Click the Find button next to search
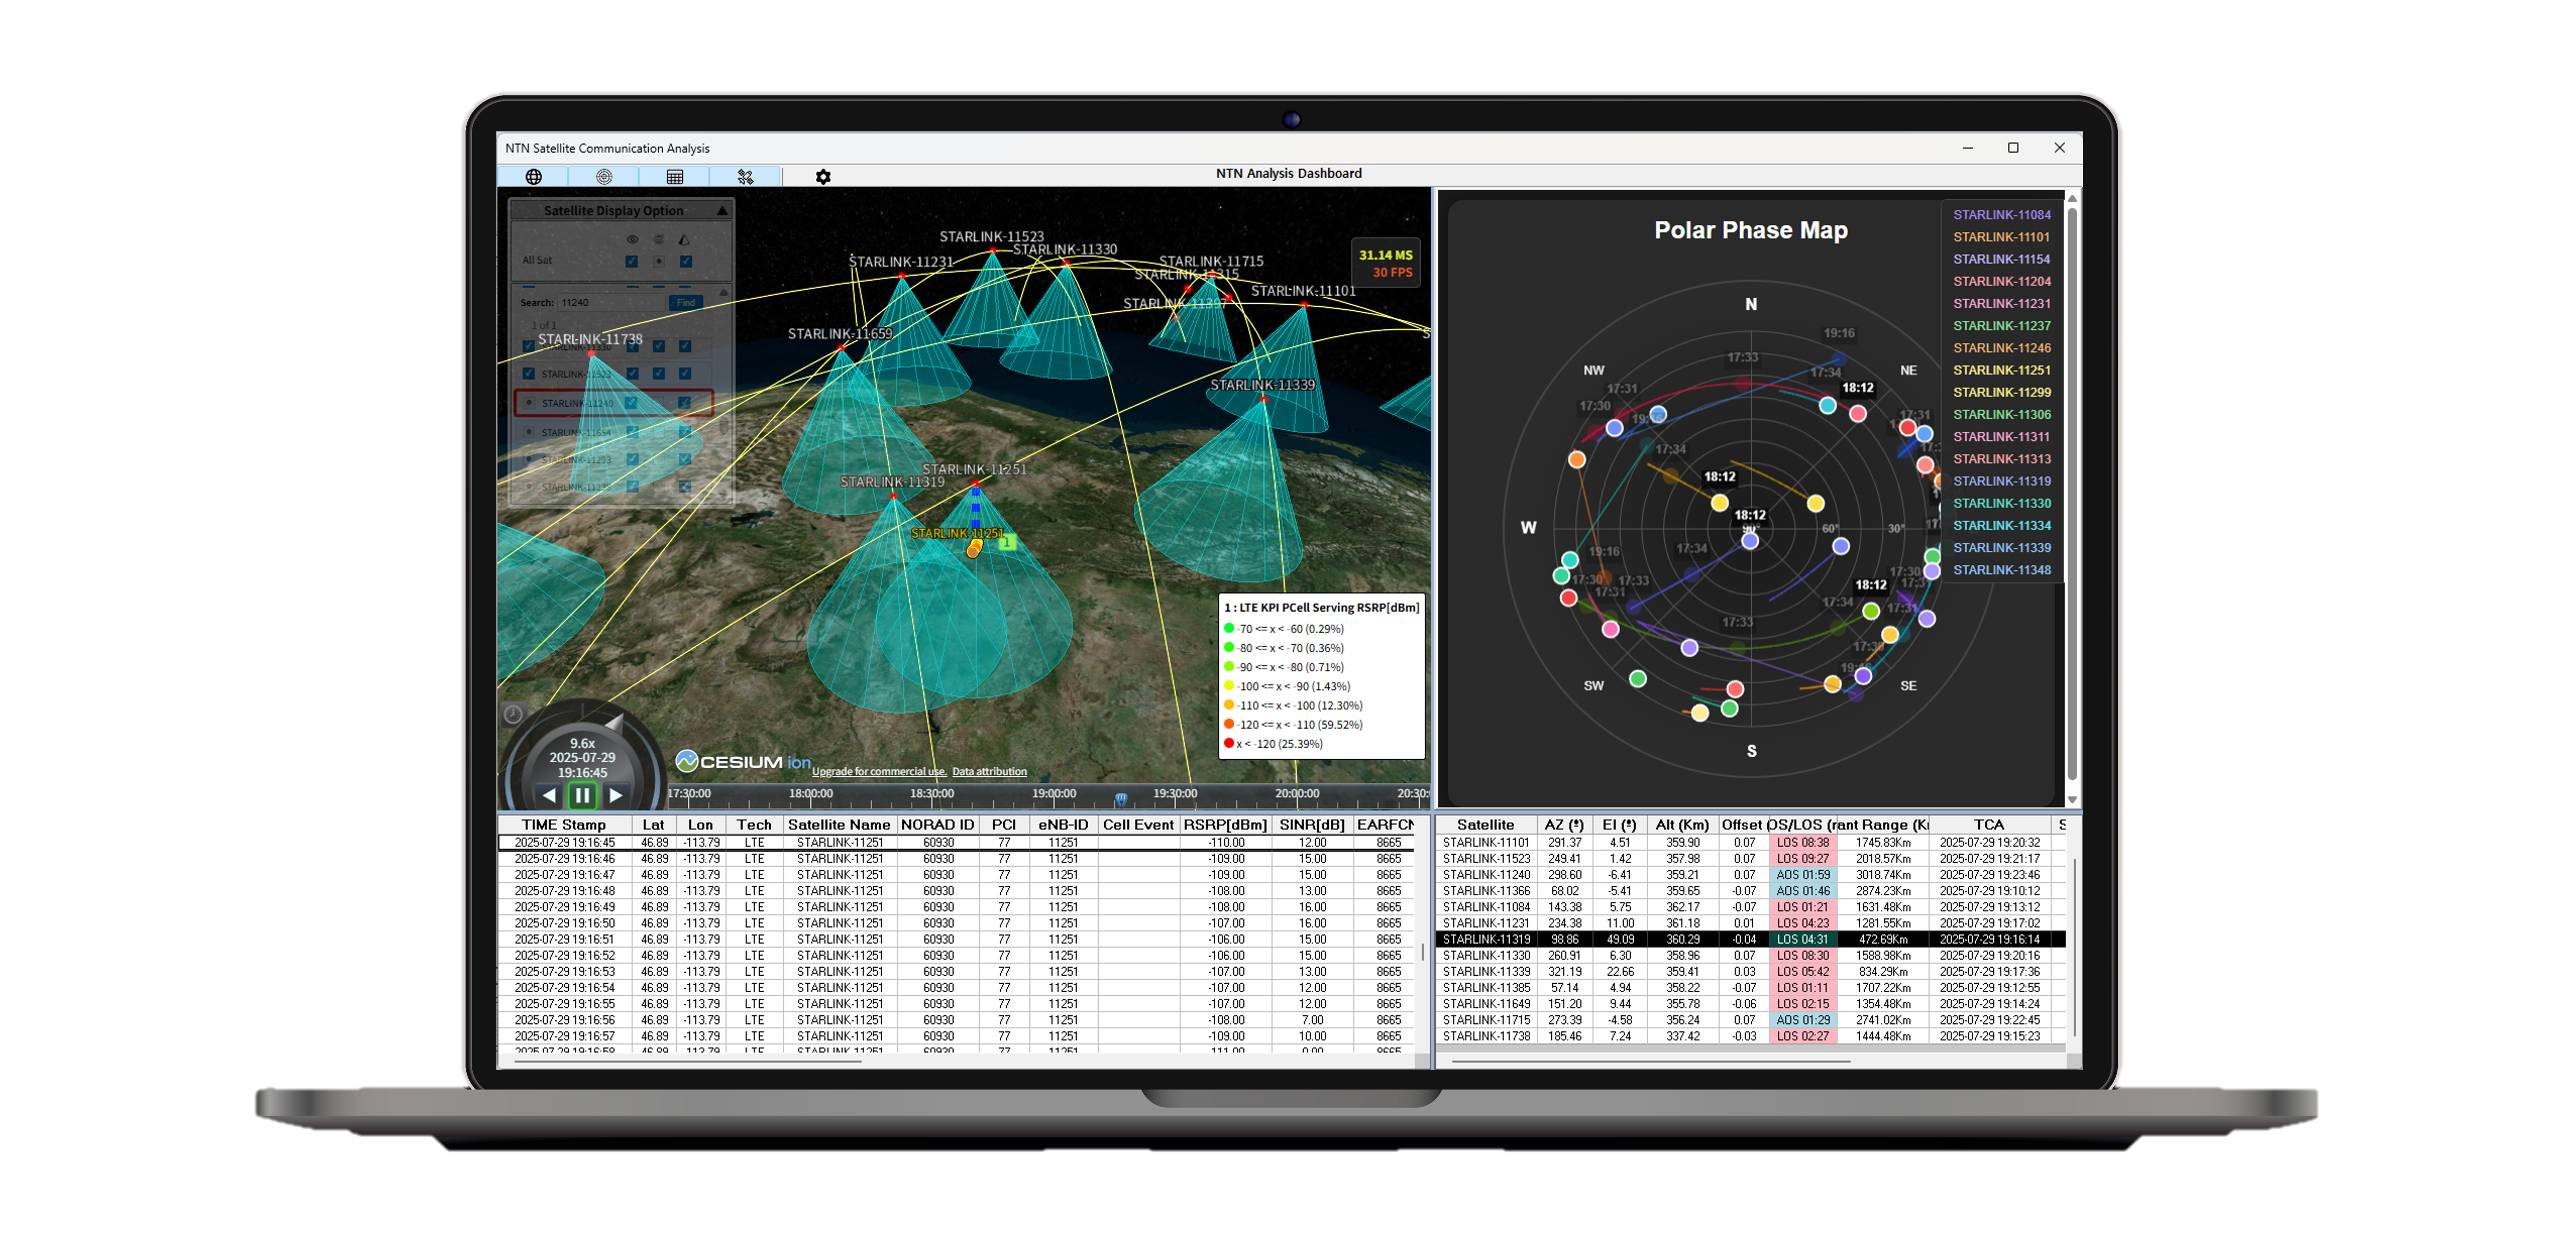2576x1253 pixels. pyautogui.click(x=686, y=302)
